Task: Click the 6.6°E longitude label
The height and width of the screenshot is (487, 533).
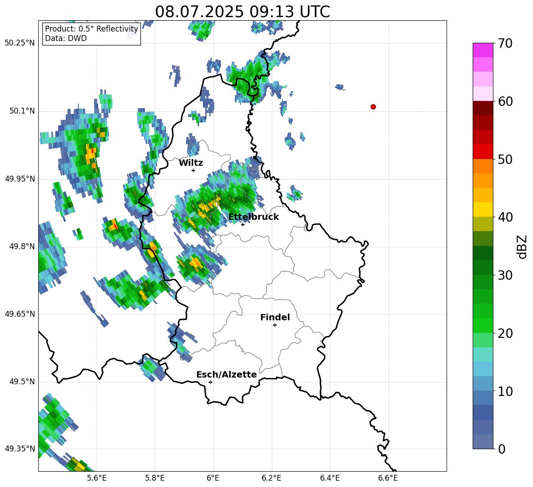Action: [x=388, y=478]
